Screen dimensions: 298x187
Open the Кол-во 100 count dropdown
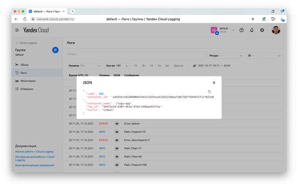pyautogui.click(x=117, y=66)
